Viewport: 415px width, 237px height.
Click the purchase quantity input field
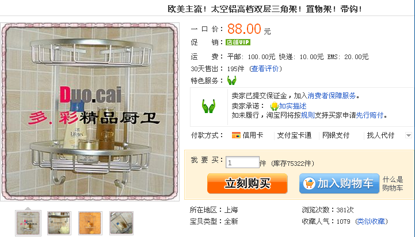[x=242, y=162]
